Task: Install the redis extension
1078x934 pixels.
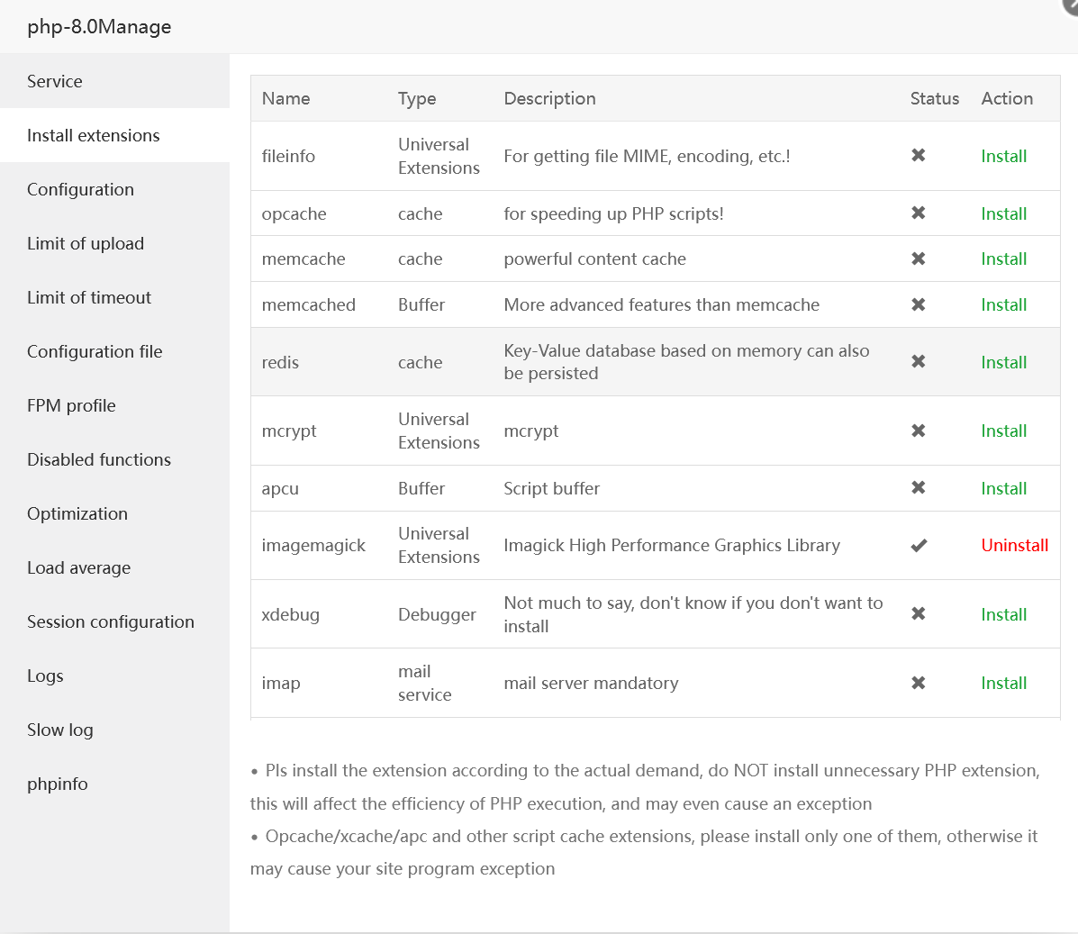Action: tap(1003, 362)
